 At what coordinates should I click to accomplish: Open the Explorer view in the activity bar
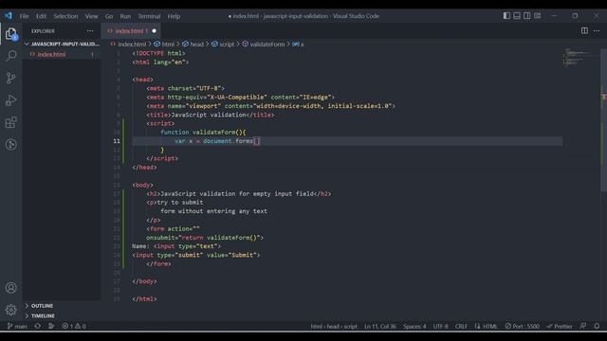[x=11, y=34]
